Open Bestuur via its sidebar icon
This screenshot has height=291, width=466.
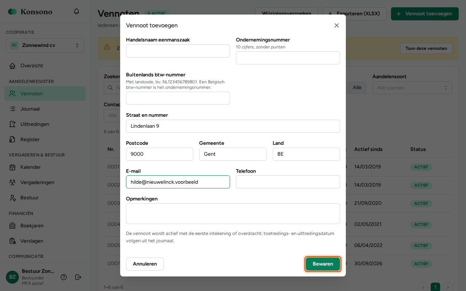click(12, 198)
